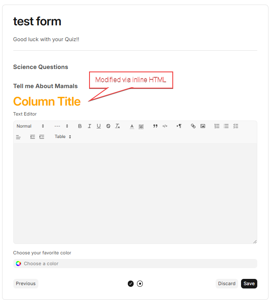Open the Table dropdown menu
The image size is (271, 303).
pos(63,137)
